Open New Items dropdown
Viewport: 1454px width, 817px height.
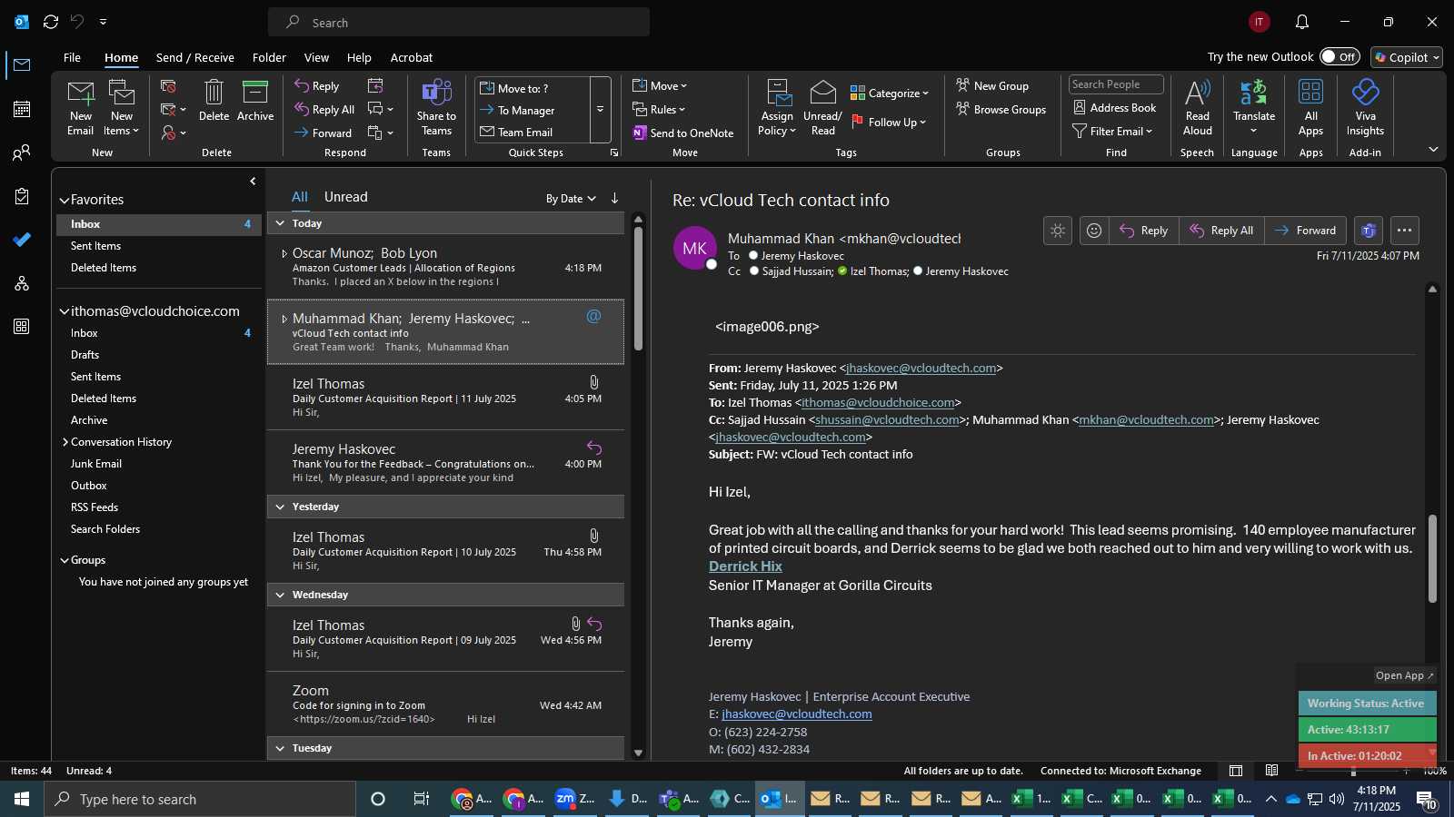pyautogui.click(x=122, y=107)
